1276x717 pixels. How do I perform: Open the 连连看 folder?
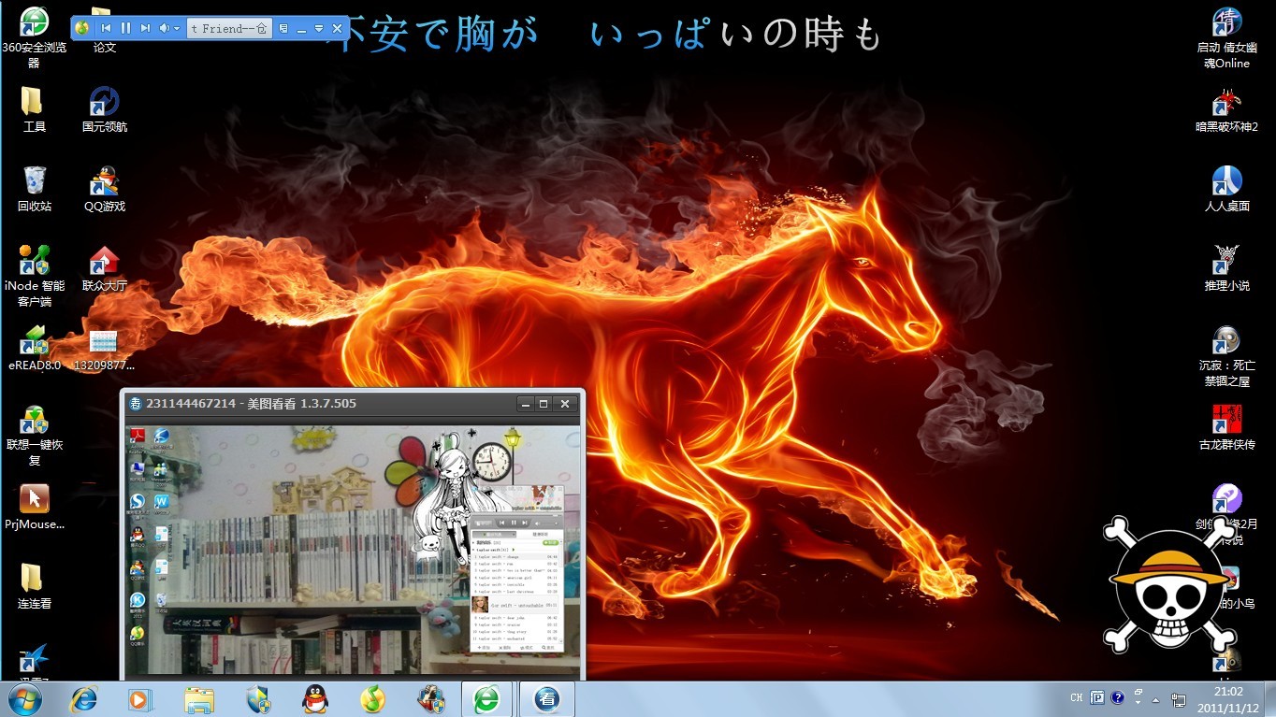pos(34,586)
